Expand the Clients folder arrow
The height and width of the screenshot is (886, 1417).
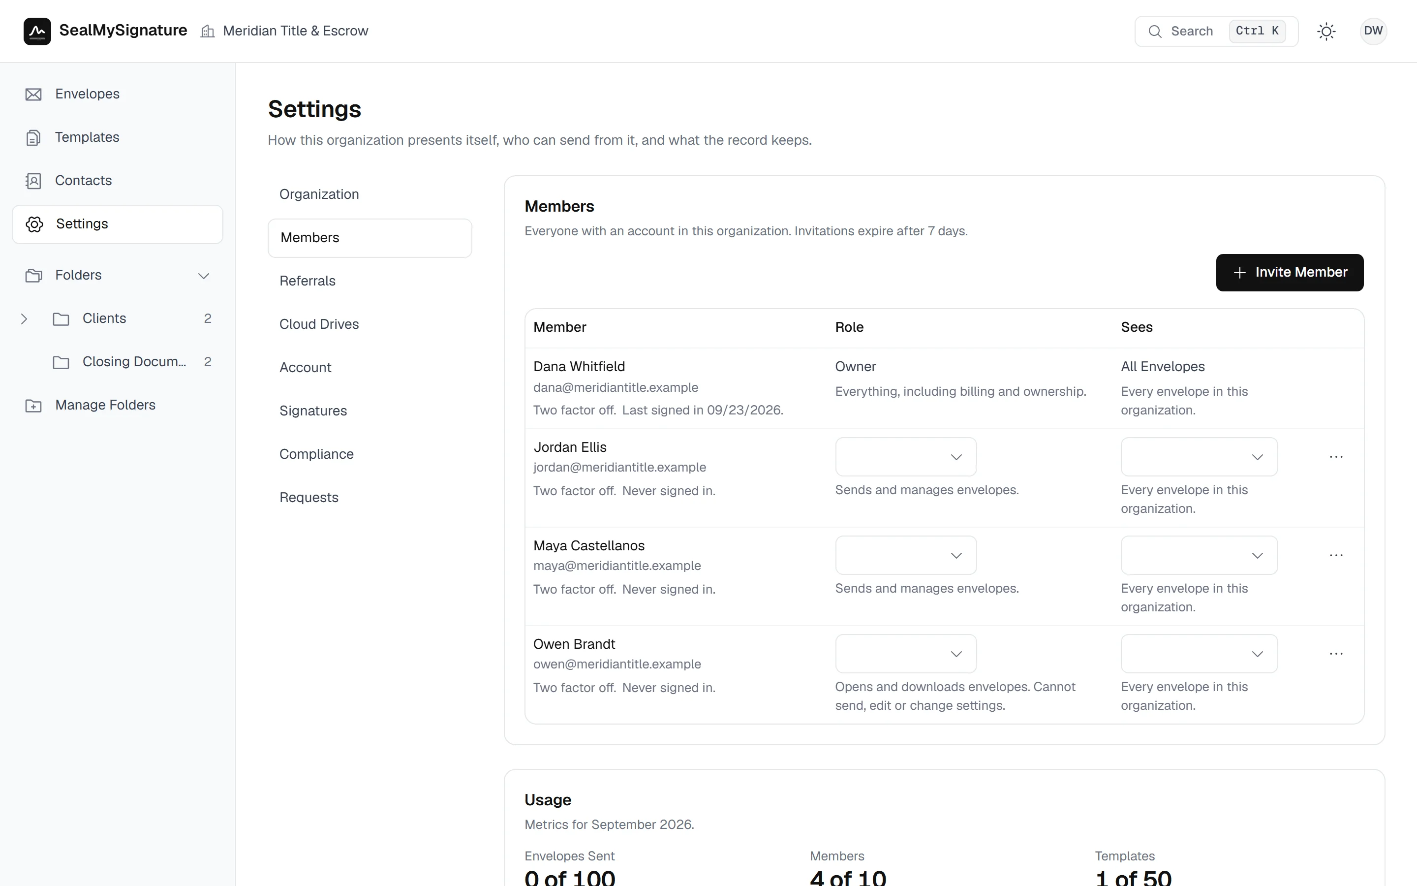pyautogui.click(x=24, y=319)
